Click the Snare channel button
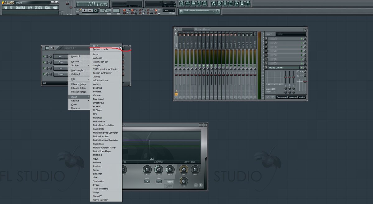Image resolution: width=373 pixels, height=204 pixels. pyautogui.click(x=61, y=74)
